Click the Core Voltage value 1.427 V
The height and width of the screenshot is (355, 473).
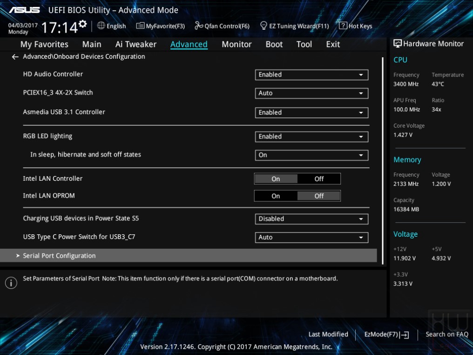click(403, 135)
